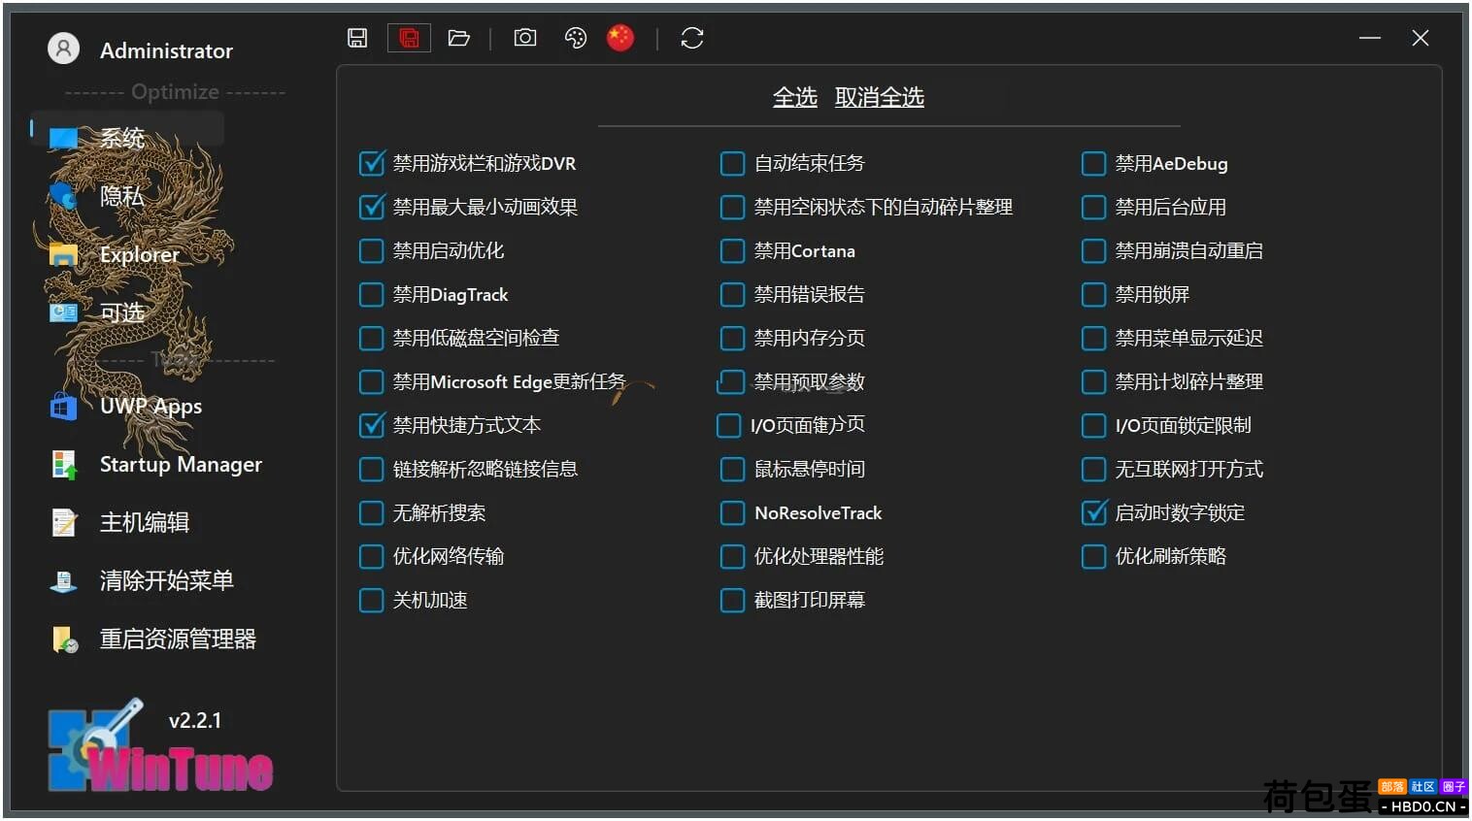
Task: Check I/O页面锁定限制
Action: [x=1094, y=425]
